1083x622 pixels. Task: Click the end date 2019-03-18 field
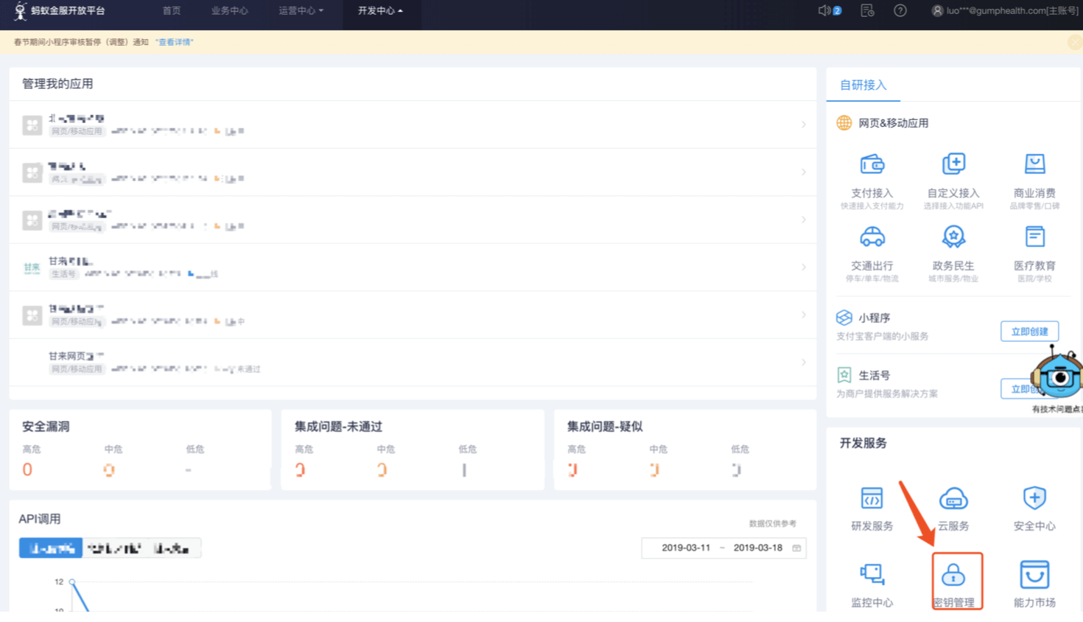click(757, 548)
